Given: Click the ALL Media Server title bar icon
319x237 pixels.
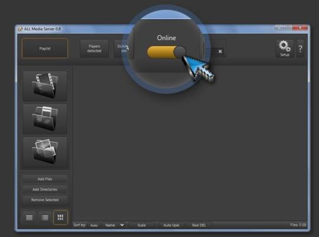Looking at the screenshot, I should click(20, 29).
